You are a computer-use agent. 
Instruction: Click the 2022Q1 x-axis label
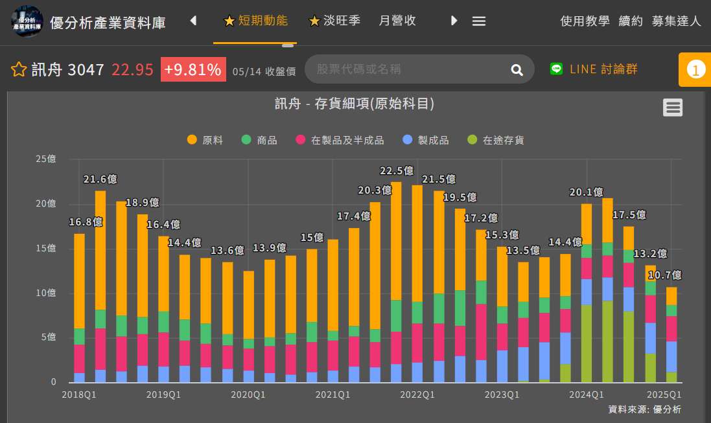click(417, 394)
